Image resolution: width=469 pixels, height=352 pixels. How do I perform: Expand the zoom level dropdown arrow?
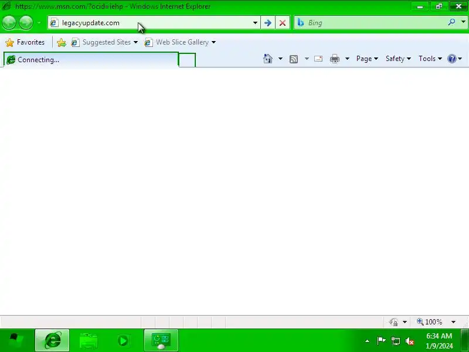(453, 322)
